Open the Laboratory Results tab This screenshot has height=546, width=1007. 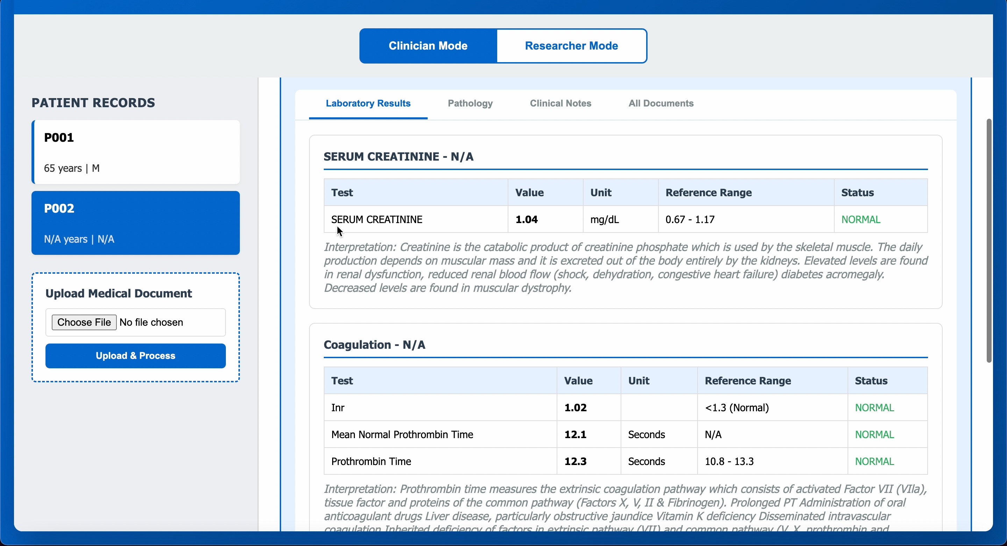click(368, 103)
